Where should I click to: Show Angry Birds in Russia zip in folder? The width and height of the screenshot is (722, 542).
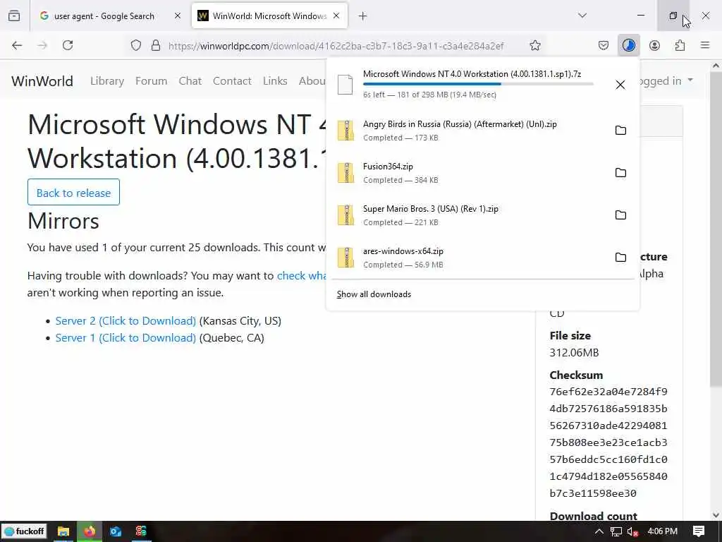620,131
